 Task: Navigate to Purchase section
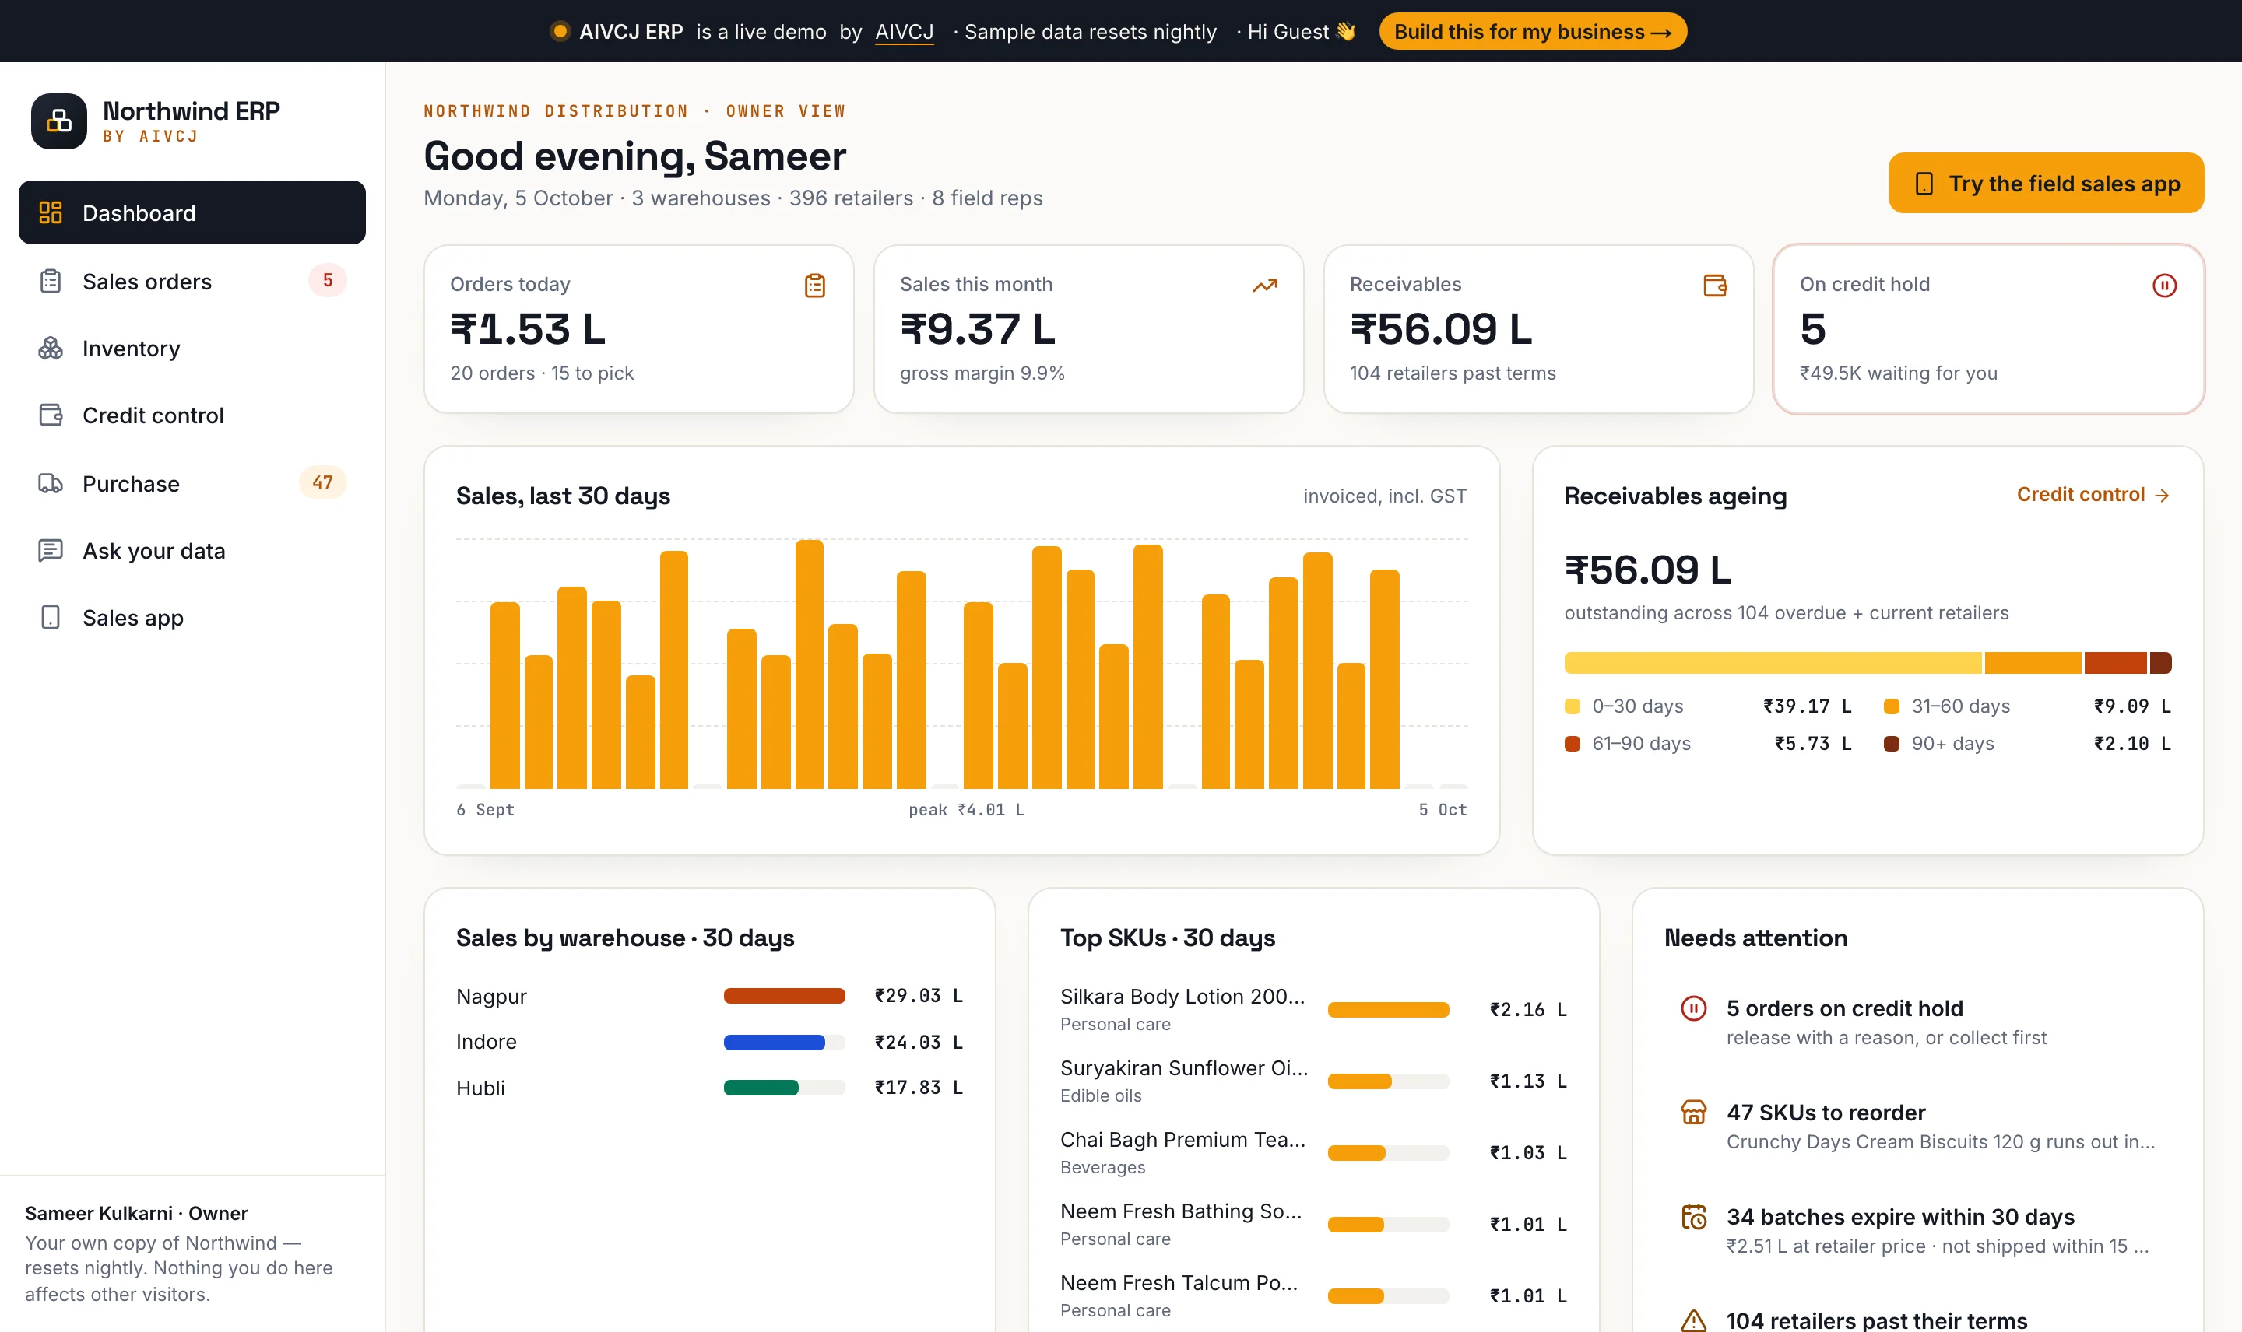pos(192,484)
